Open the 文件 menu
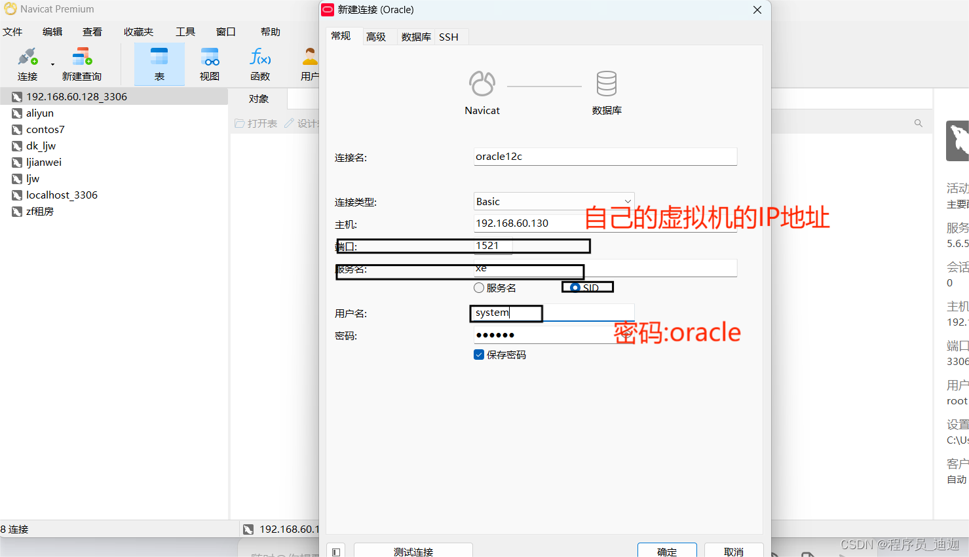 (12, 31)
